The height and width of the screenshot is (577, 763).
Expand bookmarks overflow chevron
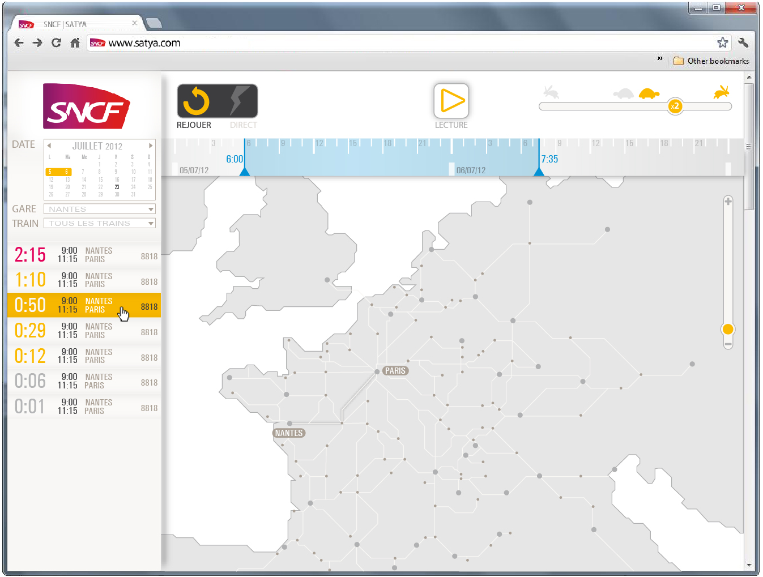660,58
